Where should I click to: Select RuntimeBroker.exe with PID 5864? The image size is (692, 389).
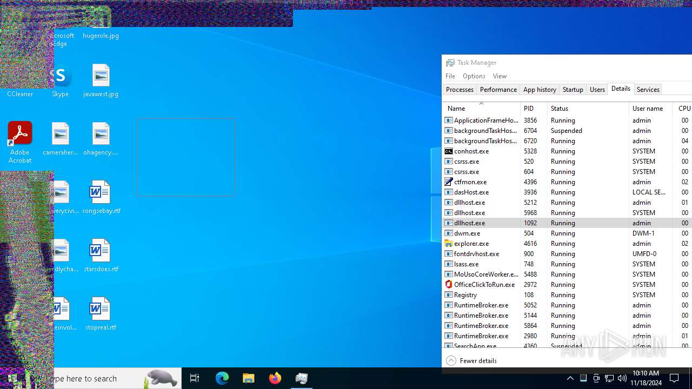point(567,326)
